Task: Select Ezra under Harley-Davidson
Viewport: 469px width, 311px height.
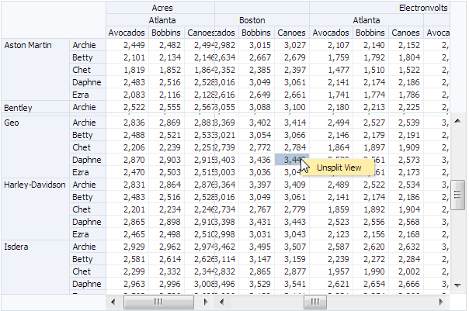Action: pos(88,234)
